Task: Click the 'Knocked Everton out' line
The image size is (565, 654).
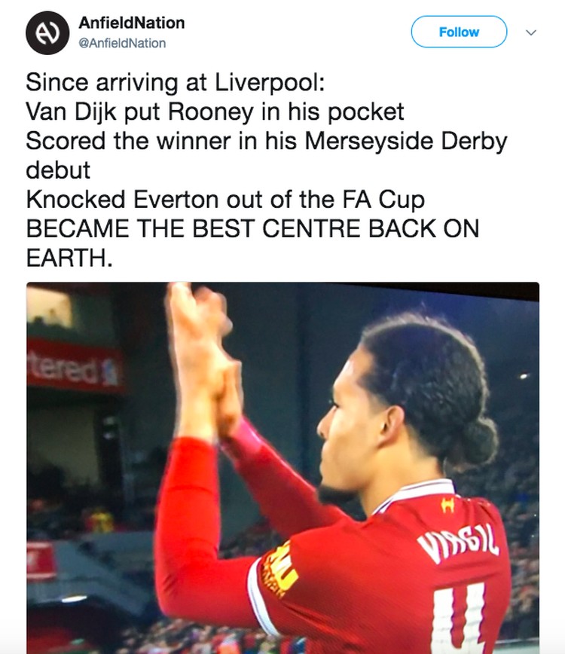Action: 225,200
